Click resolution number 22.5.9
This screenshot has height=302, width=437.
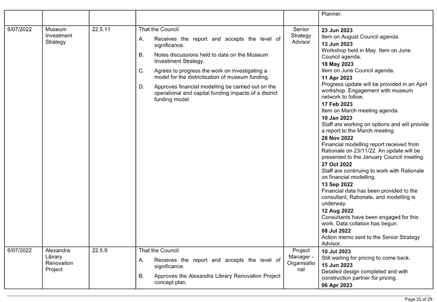coord(100,250)
